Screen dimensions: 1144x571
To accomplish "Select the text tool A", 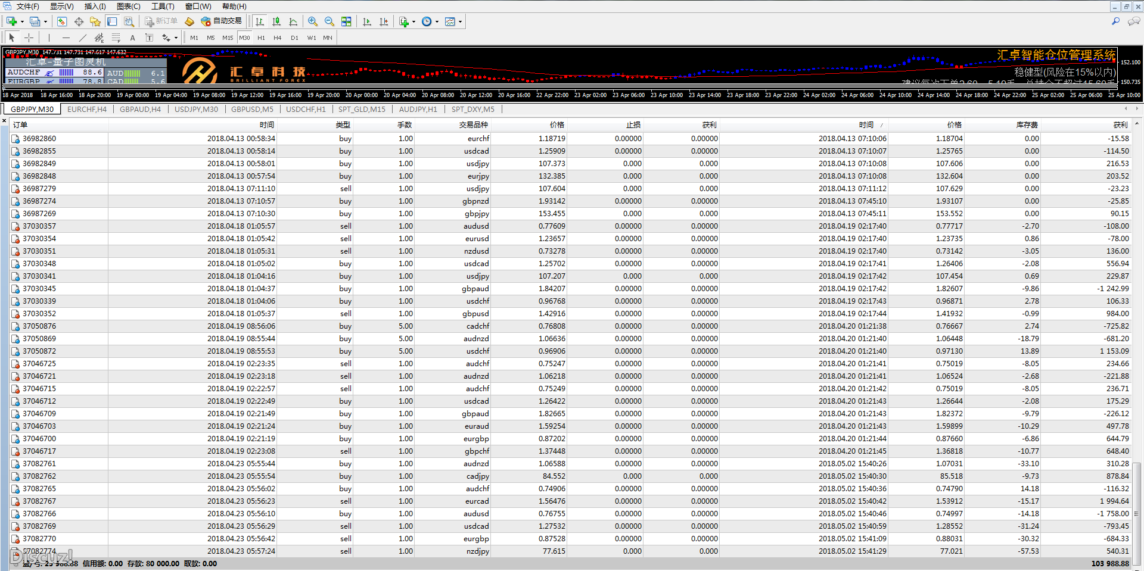I will click(x=133, y=38).
